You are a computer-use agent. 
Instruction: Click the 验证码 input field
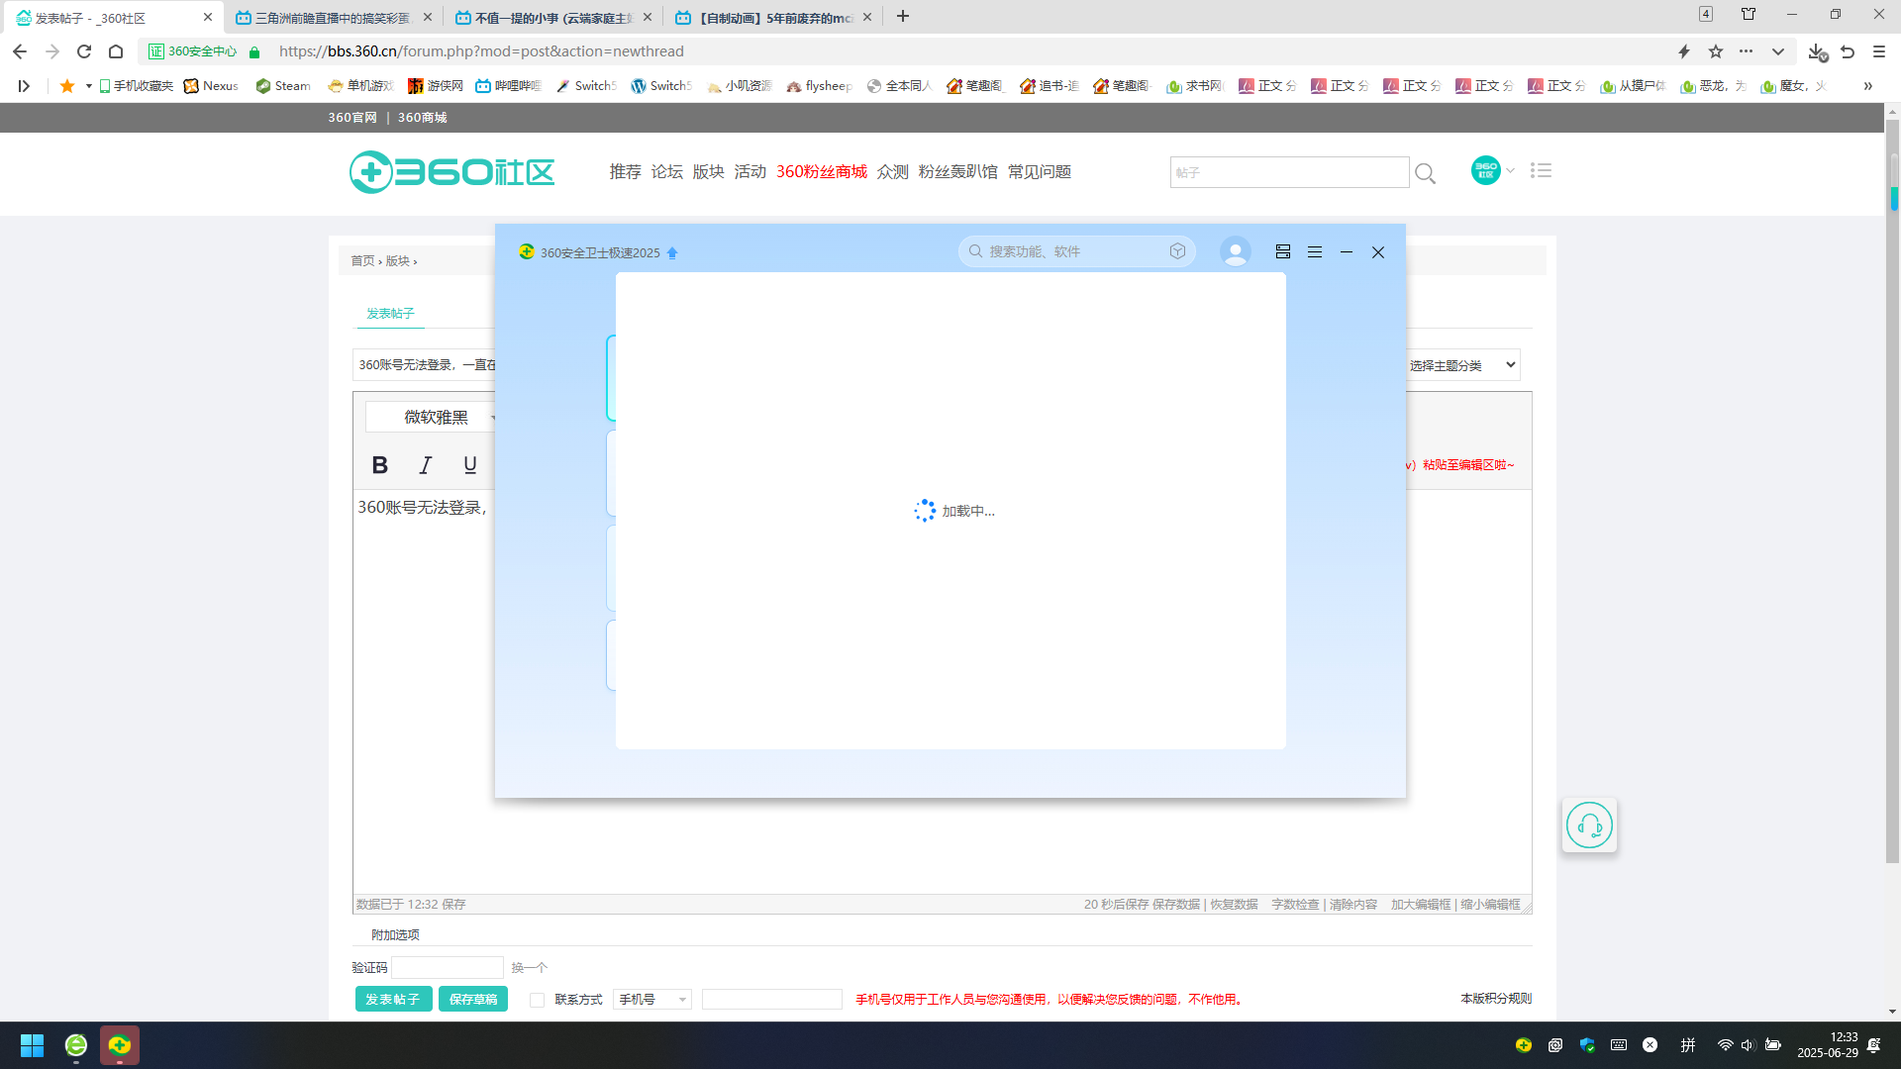coord(448,967)
